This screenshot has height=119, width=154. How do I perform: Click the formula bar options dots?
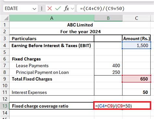click(42, 8)
